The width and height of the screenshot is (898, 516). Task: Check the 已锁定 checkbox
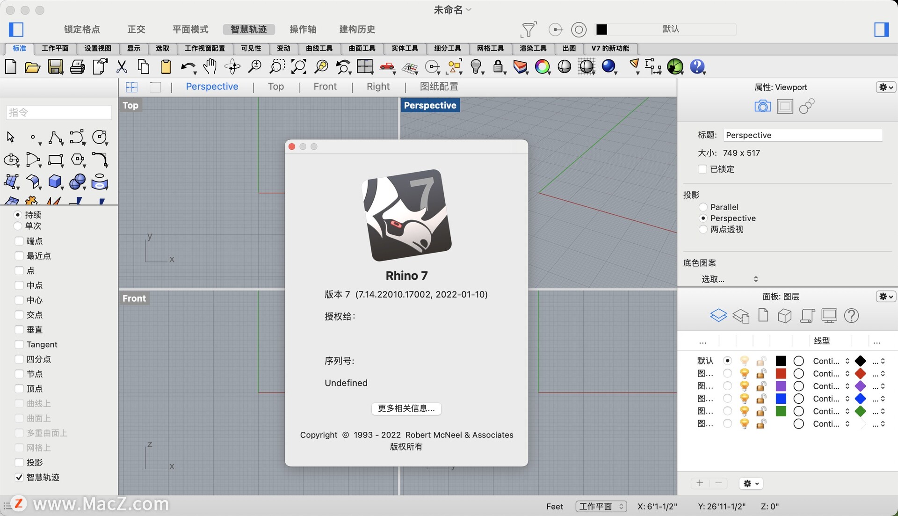click(x=702, y=169)
